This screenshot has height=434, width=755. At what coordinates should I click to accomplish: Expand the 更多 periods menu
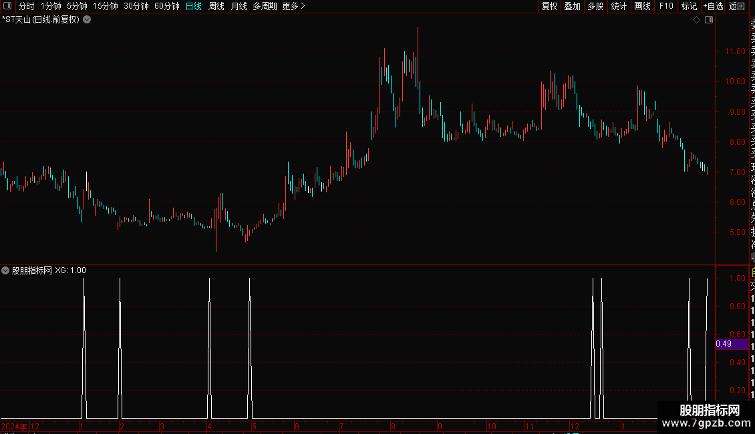click(x=294, y=6)
